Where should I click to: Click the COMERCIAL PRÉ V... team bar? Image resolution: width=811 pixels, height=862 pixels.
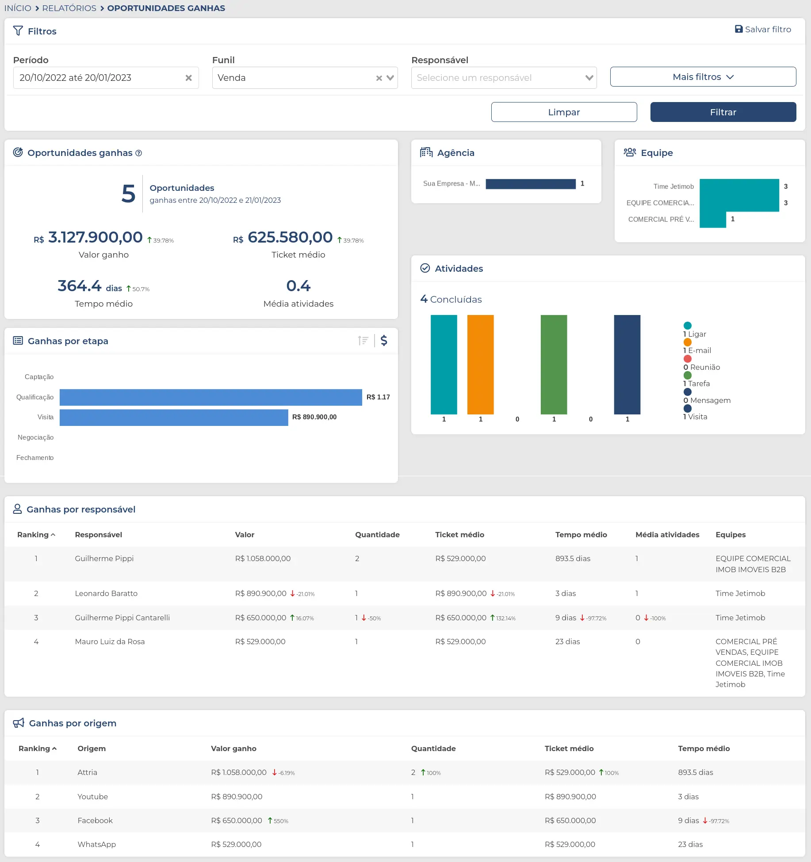(x=713, y=220)
